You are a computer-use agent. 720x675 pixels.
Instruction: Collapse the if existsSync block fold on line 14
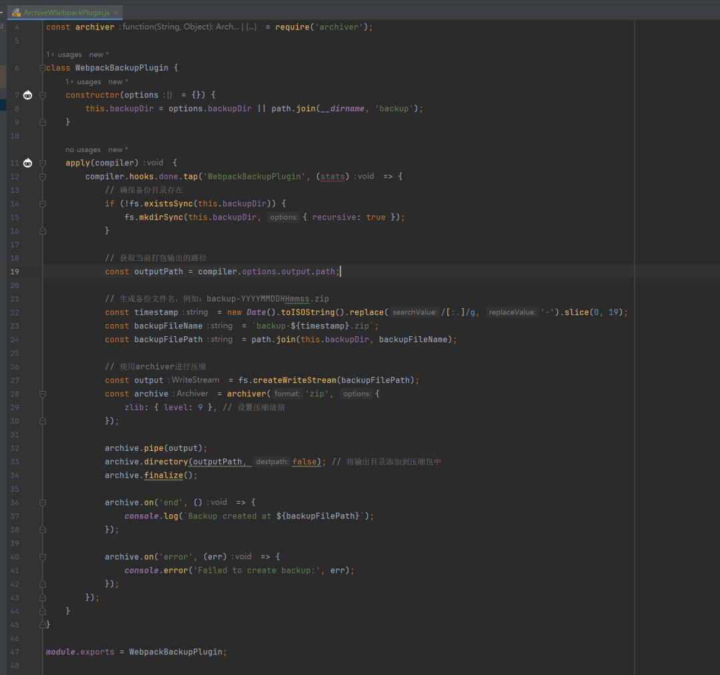click(43, 203)
